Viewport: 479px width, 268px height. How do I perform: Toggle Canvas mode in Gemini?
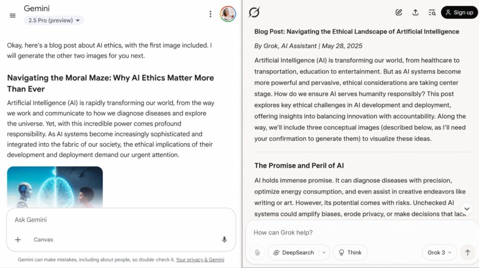tap(44, 239)
